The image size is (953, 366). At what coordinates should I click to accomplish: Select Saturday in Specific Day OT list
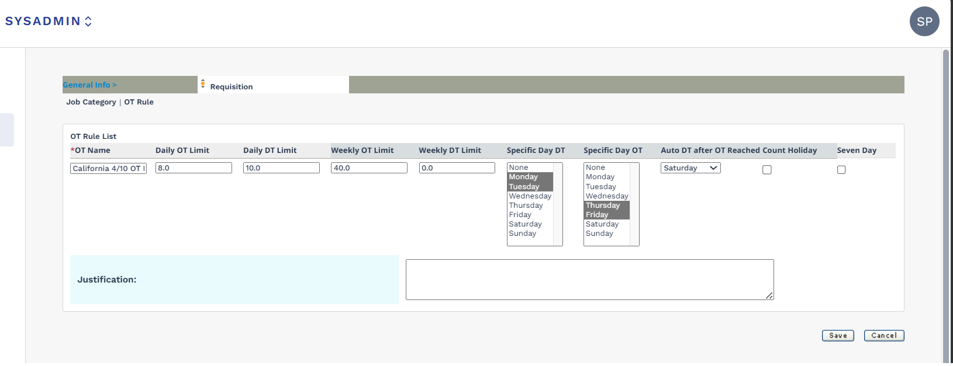(x=607, y=224)
